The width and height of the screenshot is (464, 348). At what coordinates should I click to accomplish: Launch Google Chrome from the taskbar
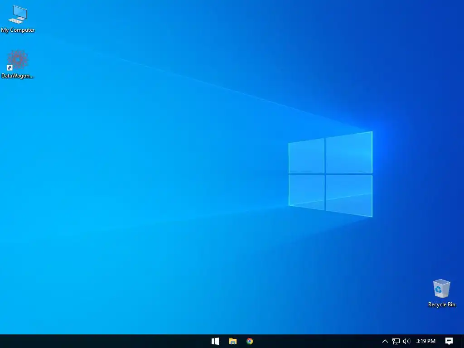coord(250,341)
